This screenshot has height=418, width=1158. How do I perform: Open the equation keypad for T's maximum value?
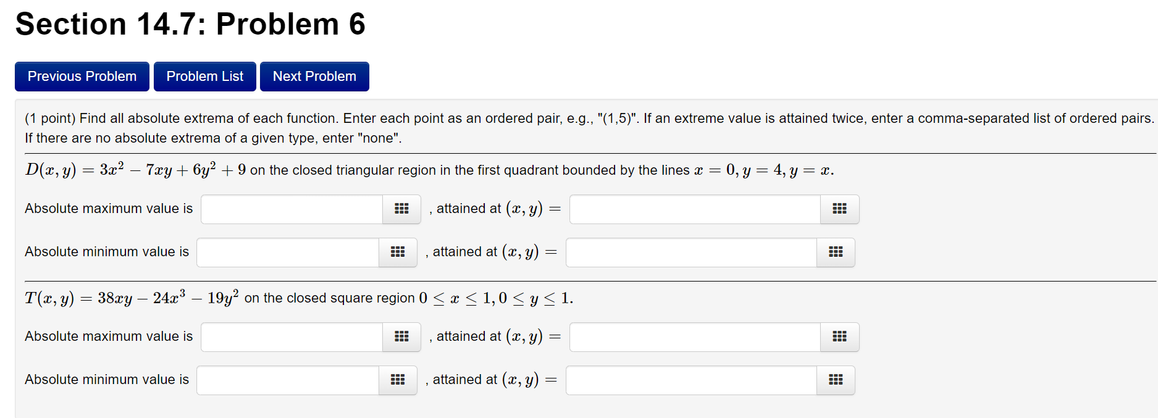click(400, 337)
